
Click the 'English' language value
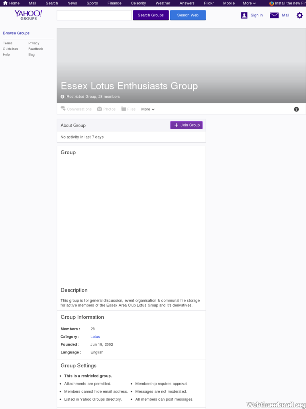point(97,352)
